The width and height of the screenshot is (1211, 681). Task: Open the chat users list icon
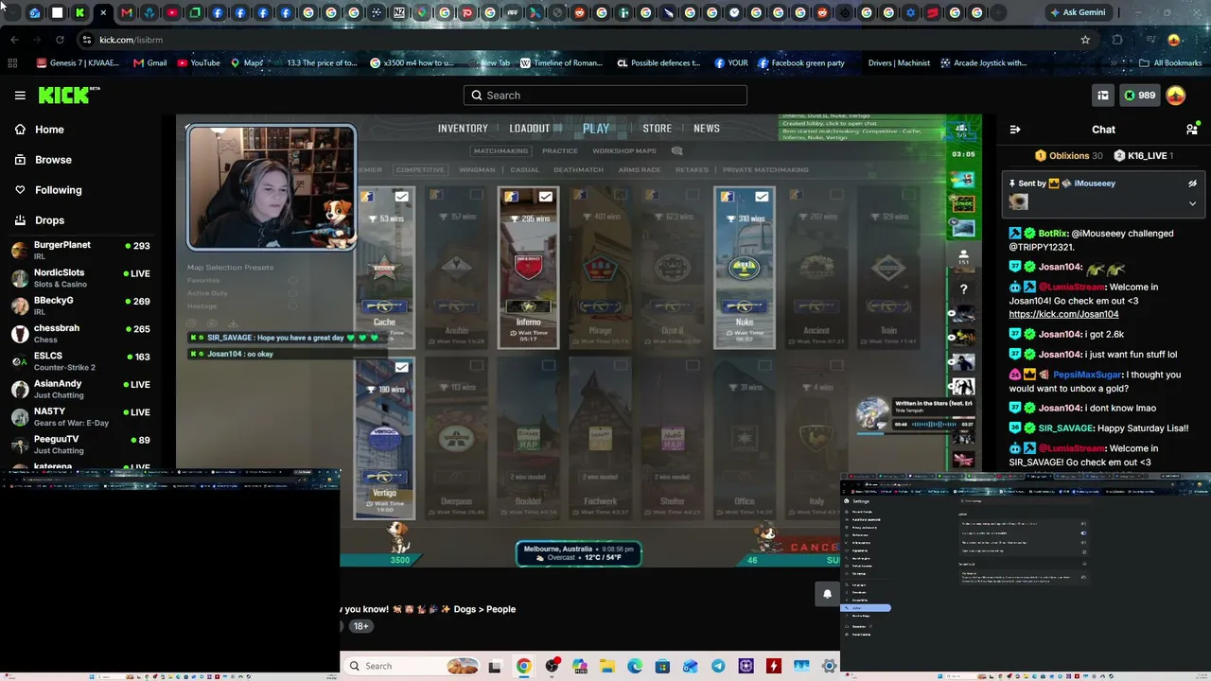(x=1192, y=130)
